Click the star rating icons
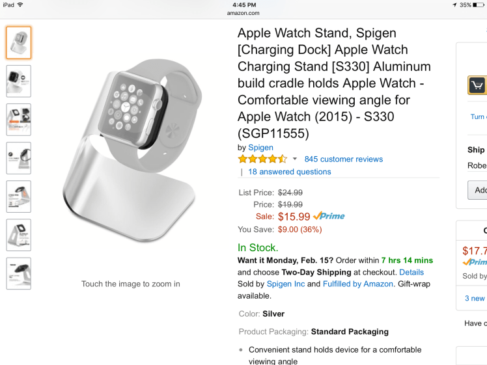The width and height of the screenshot is (487, 365). point(262,159)
